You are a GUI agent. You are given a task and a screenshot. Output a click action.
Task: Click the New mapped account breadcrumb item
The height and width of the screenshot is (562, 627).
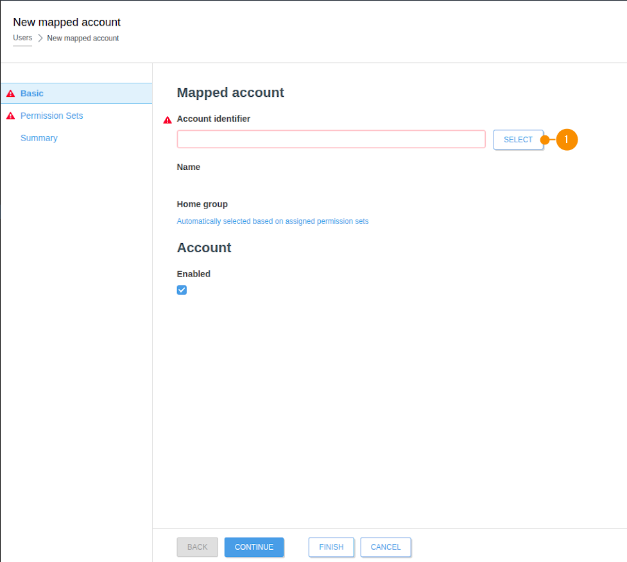(x=83, y=38)
